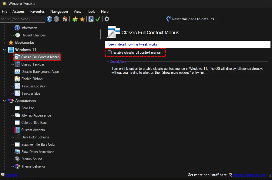The height and width of the screenshot is (180, 272).
Task: Click the Classic Taskbar icon
Action: click(x=17, y=64)
